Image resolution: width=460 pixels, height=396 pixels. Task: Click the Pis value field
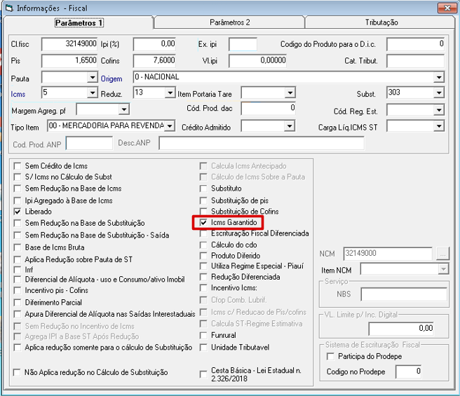[x=69, y=60]
